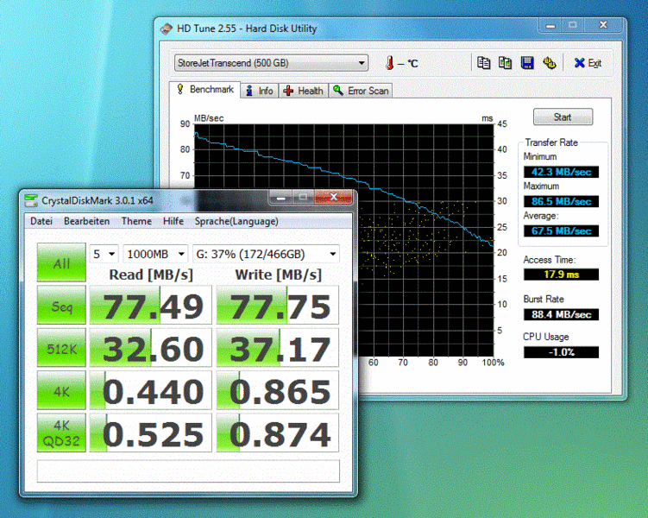Click the 4K write value 0.865
Viewport: 648px width, 518px height.
point(278,390)
